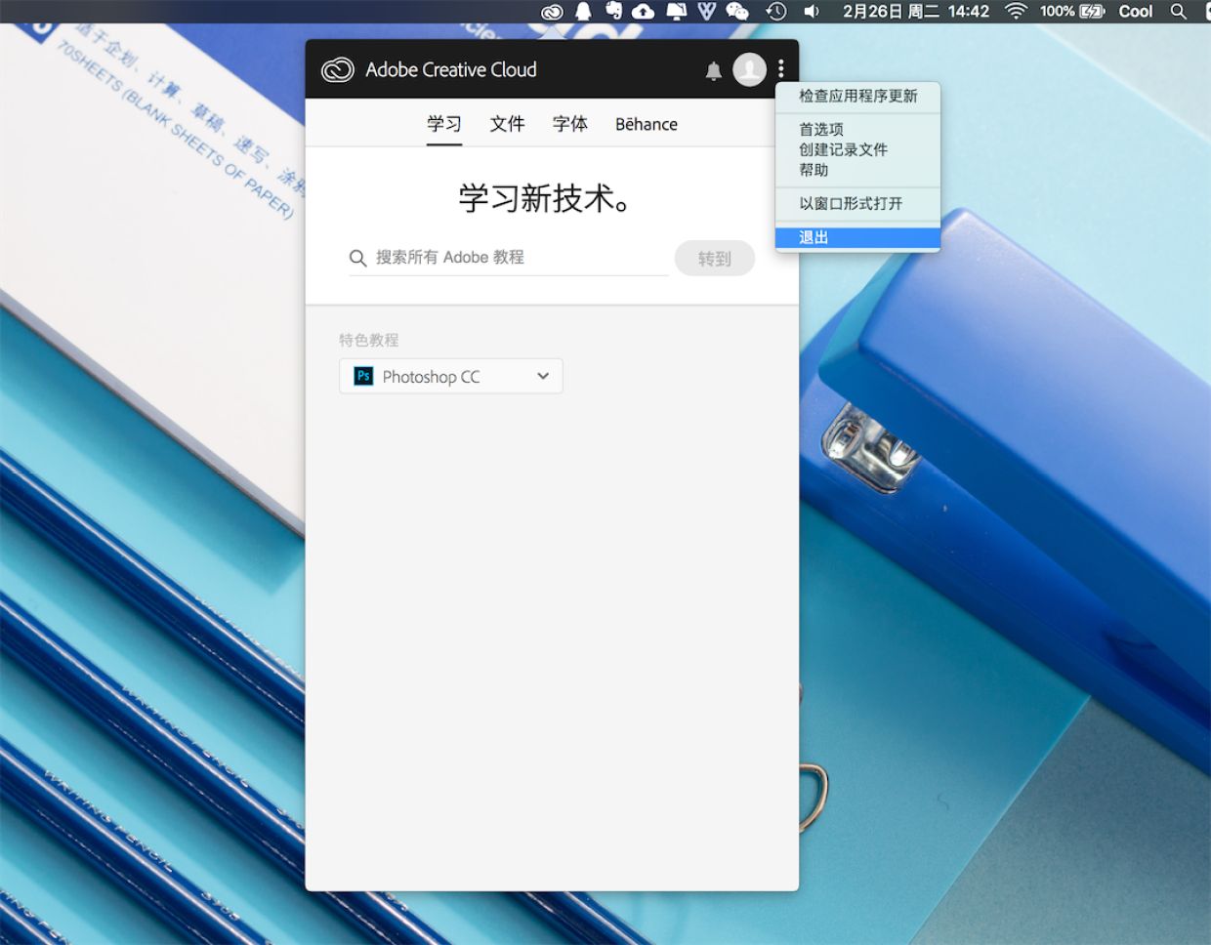The image size is (1211, 945).
Task: Click the Creative Cloud icon in the menu bar
Action: coord(553,12)
